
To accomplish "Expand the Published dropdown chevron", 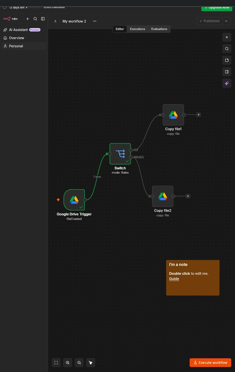I will [x=226, y=21].
